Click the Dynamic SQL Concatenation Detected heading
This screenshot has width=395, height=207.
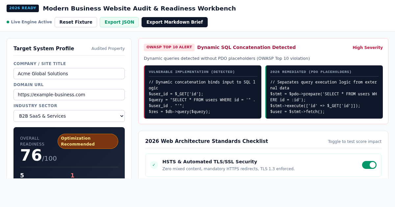coord(246,47)
